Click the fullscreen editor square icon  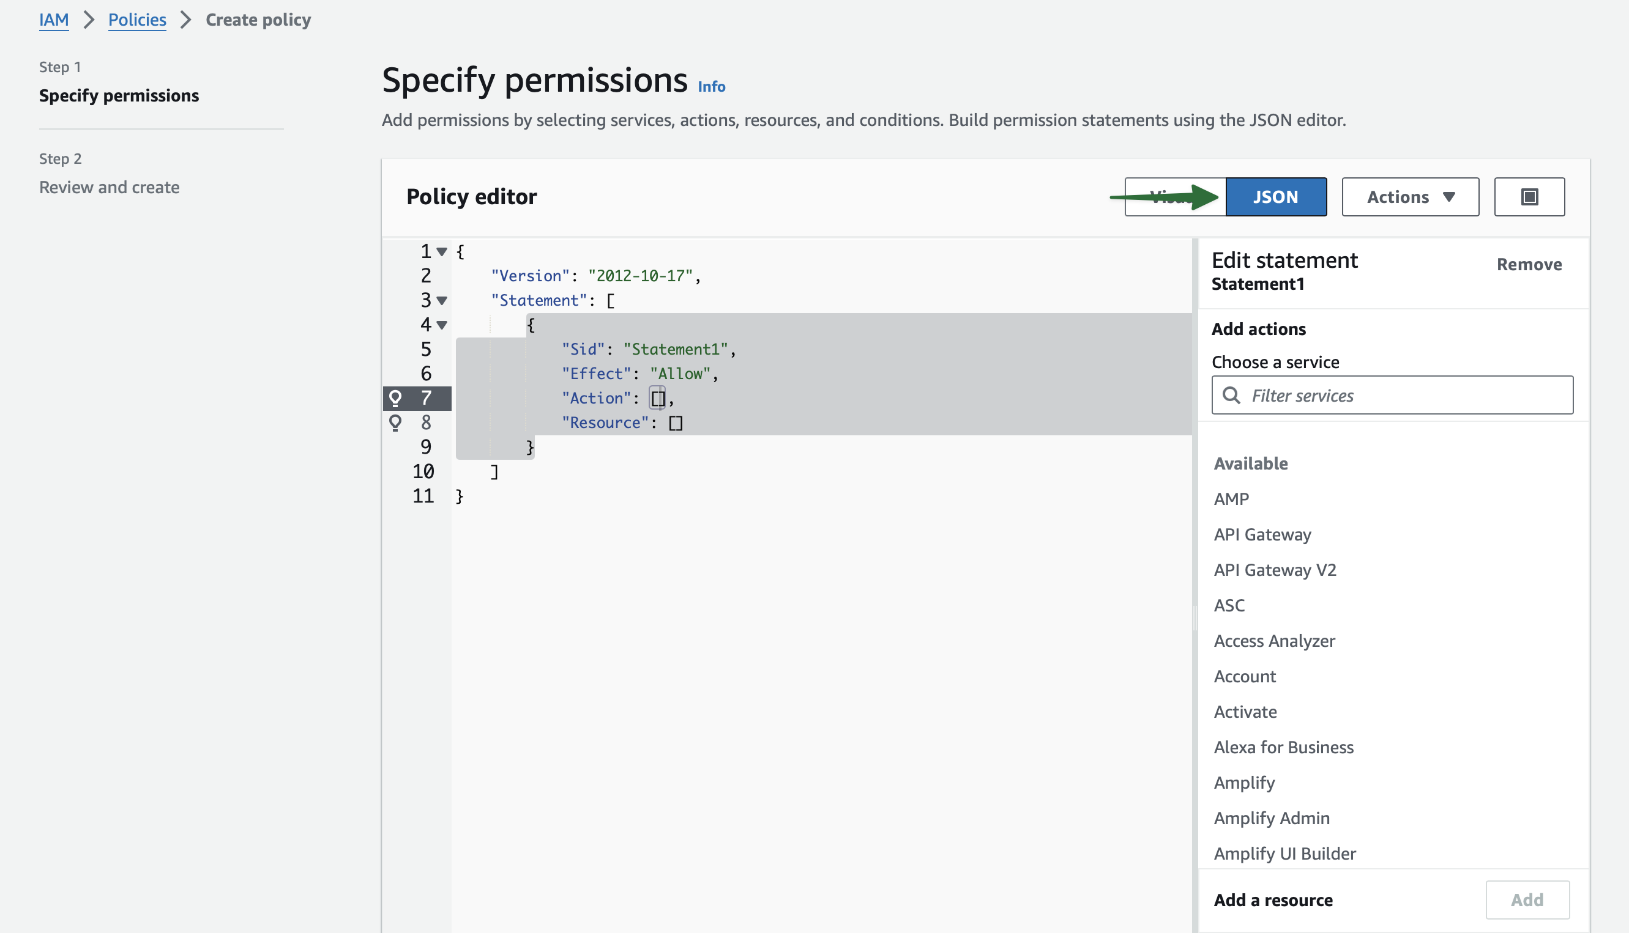coord(1529,197)
